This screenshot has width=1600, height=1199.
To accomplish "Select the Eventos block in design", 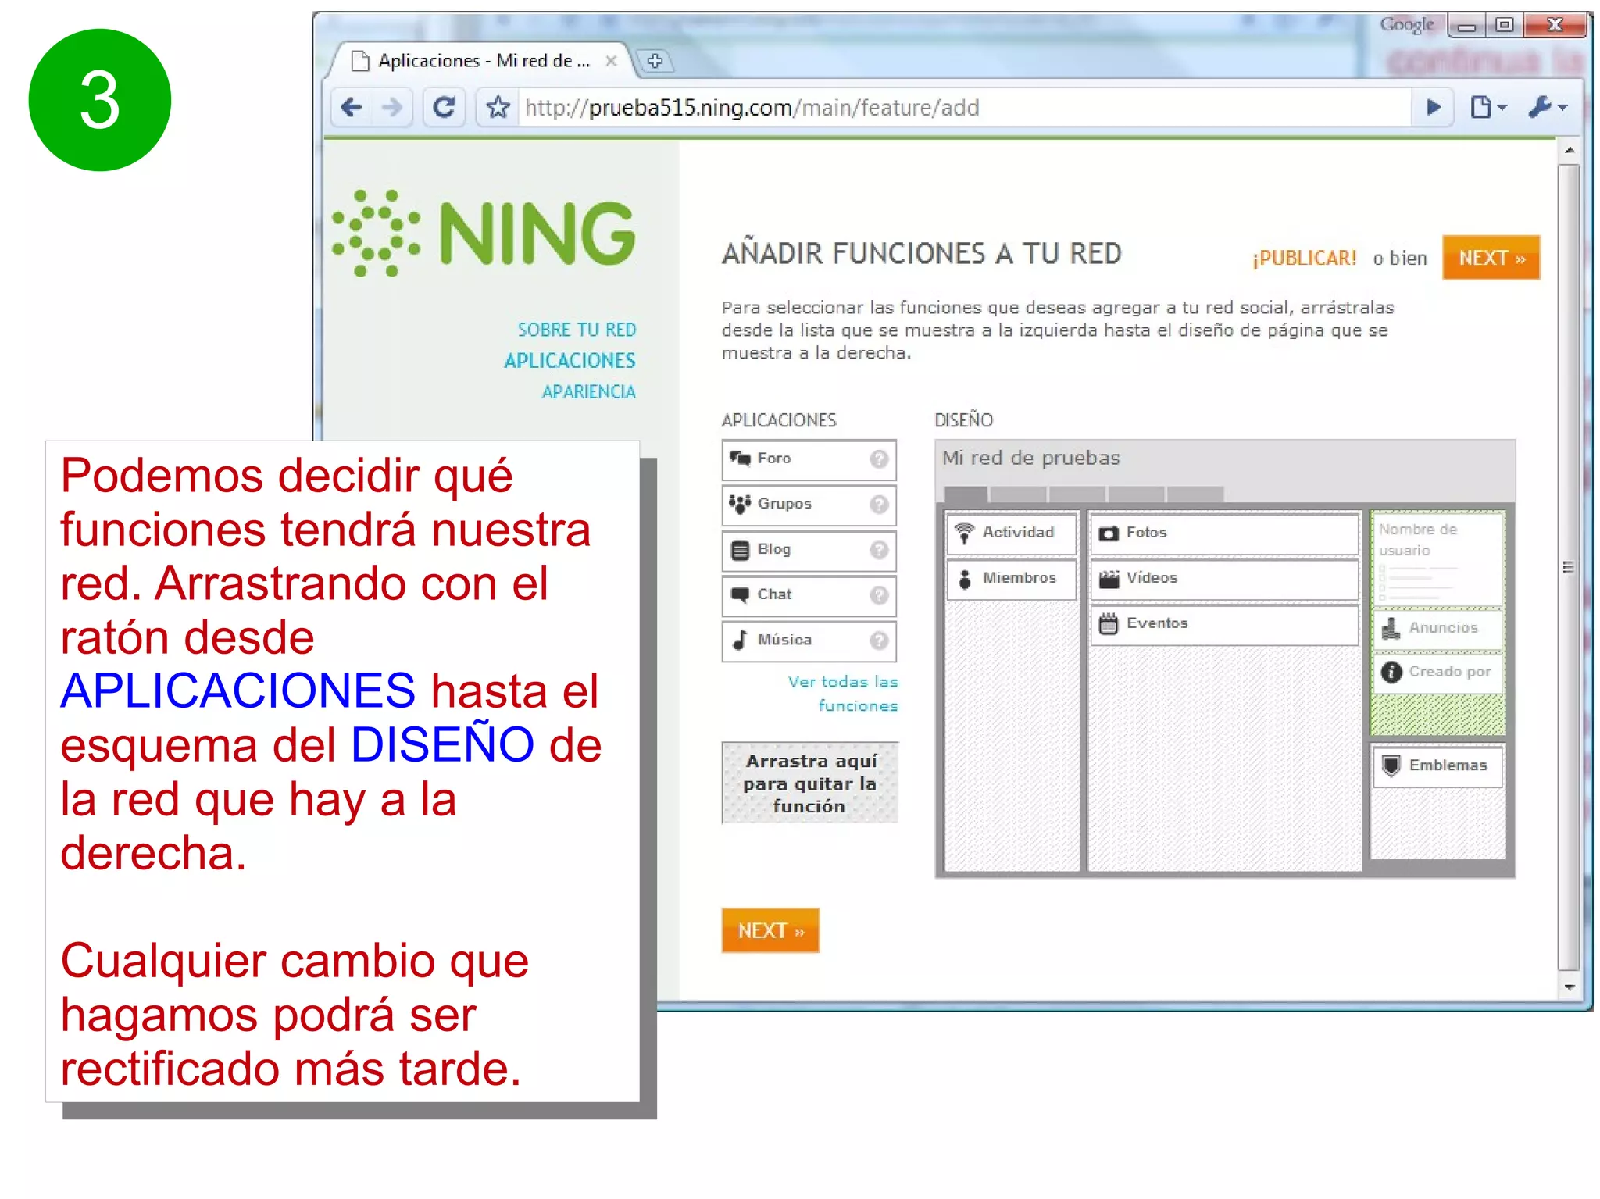I will coord(1224,624).
